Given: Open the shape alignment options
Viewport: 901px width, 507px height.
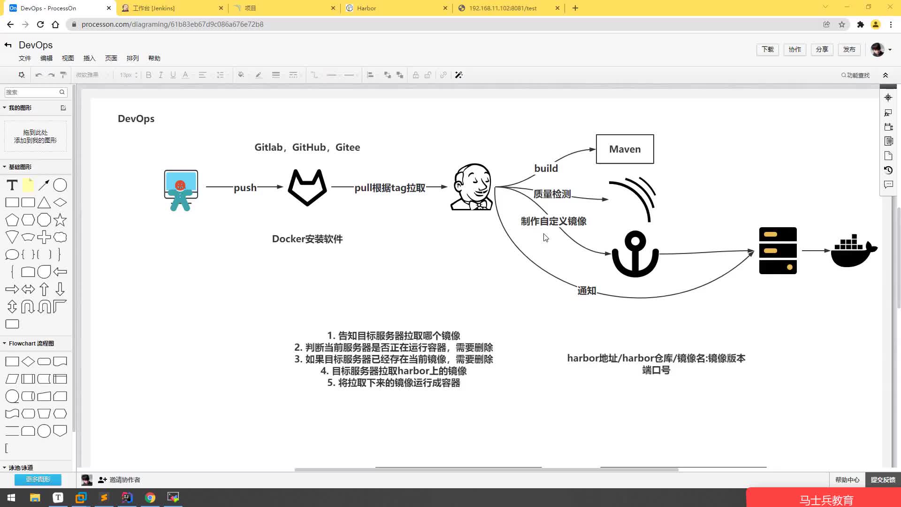Looking at the screenshot, I should tap(370, 75).
